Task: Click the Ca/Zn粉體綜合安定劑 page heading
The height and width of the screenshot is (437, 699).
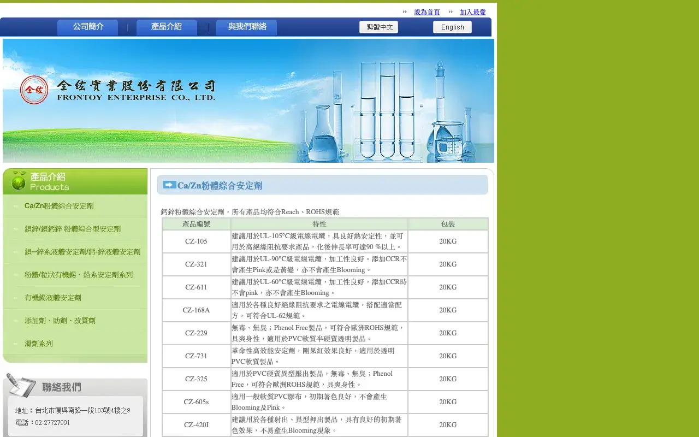Action: 220,186
